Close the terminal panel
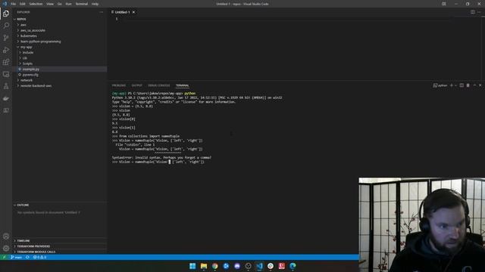 [x=480, y=85]
